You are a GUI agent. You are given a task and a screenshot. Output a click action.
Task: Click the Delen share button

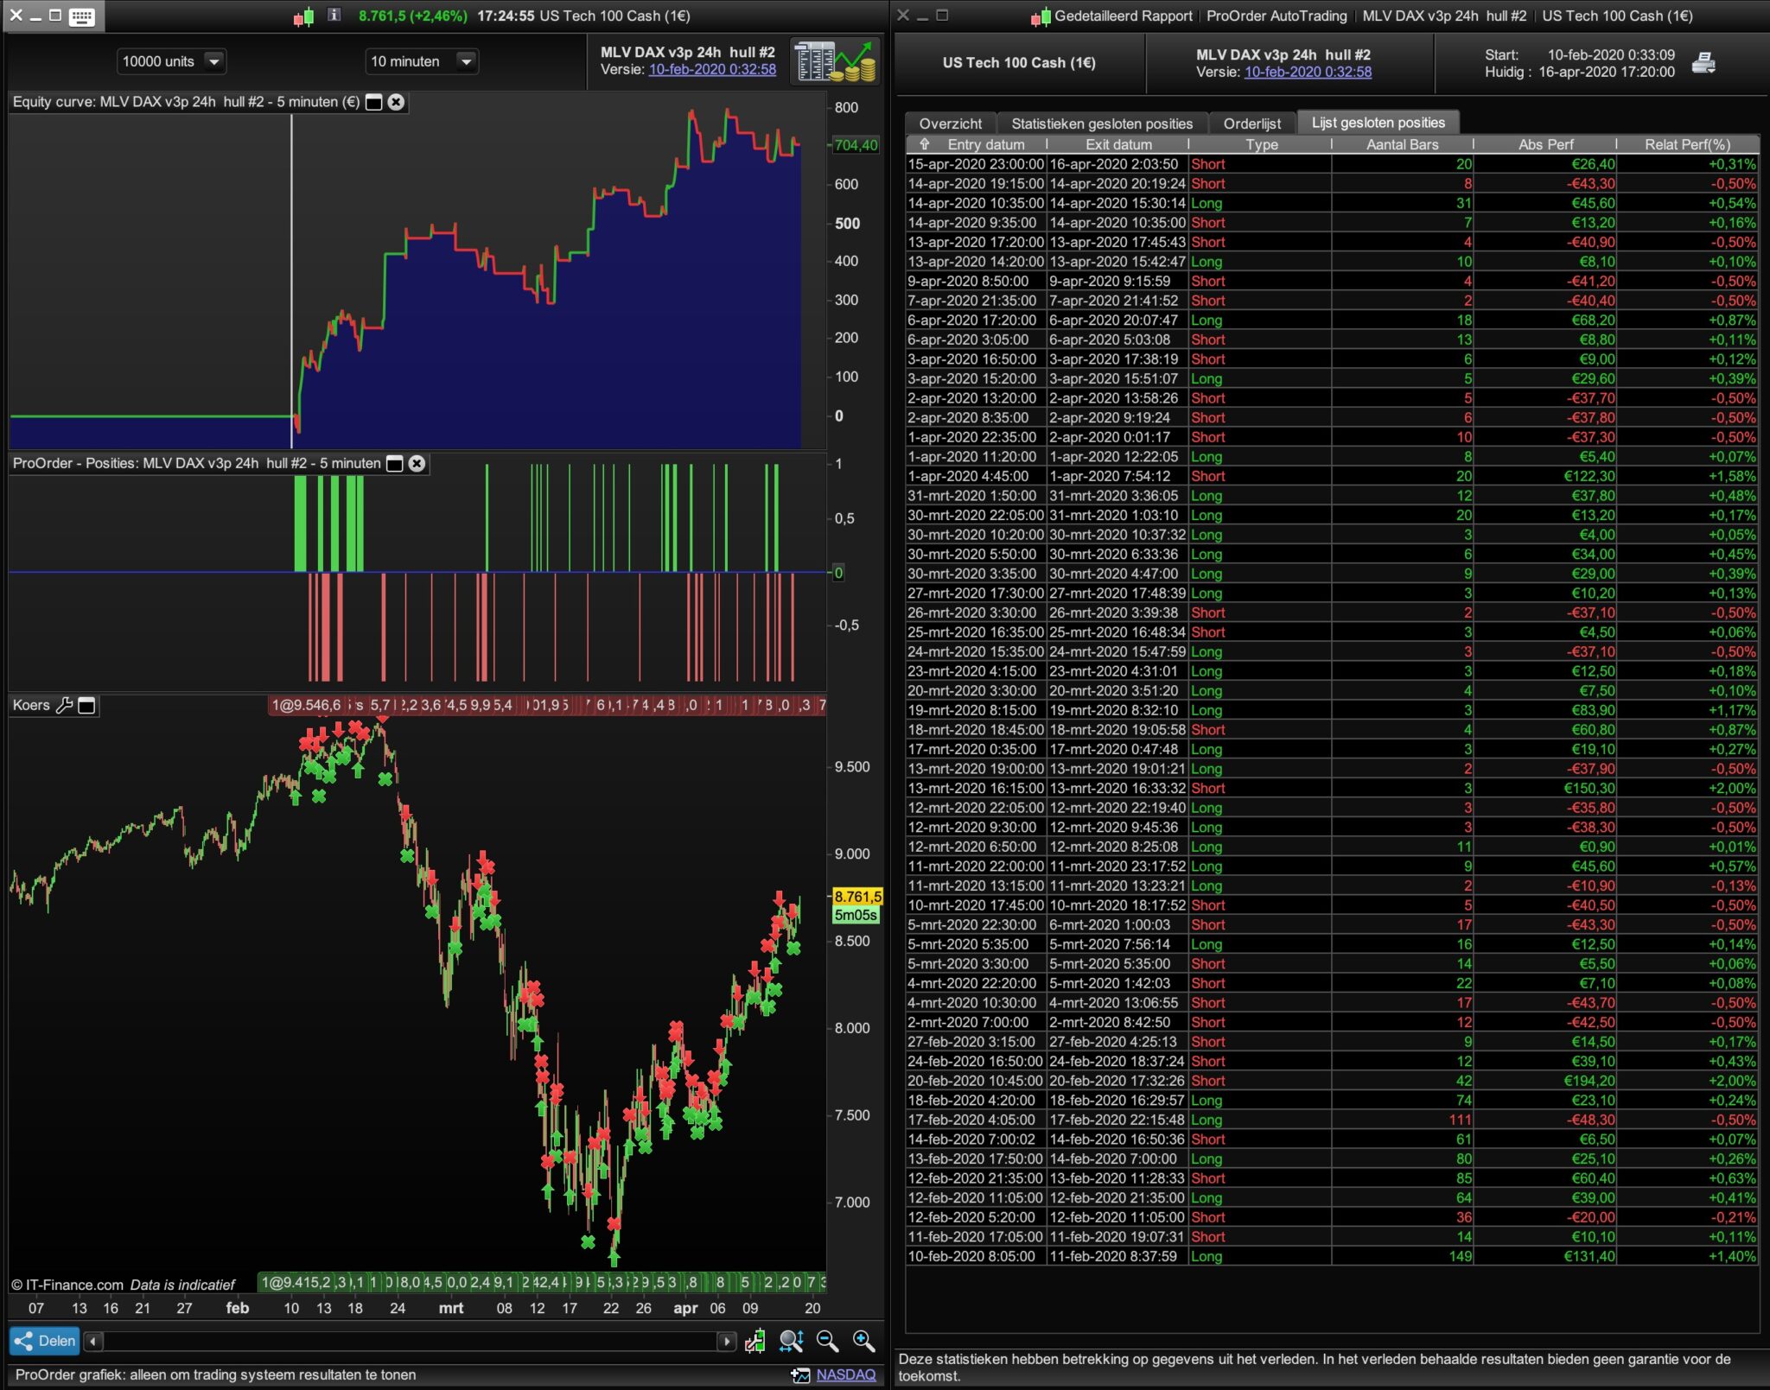pos(45,1341)
